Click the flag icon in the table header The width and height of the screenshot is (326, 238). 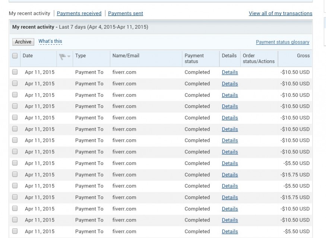coord(62,56)
